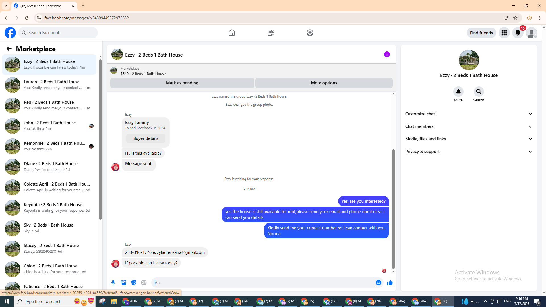Click Mark as pending button
546x307 pixels.
point(182,83)
